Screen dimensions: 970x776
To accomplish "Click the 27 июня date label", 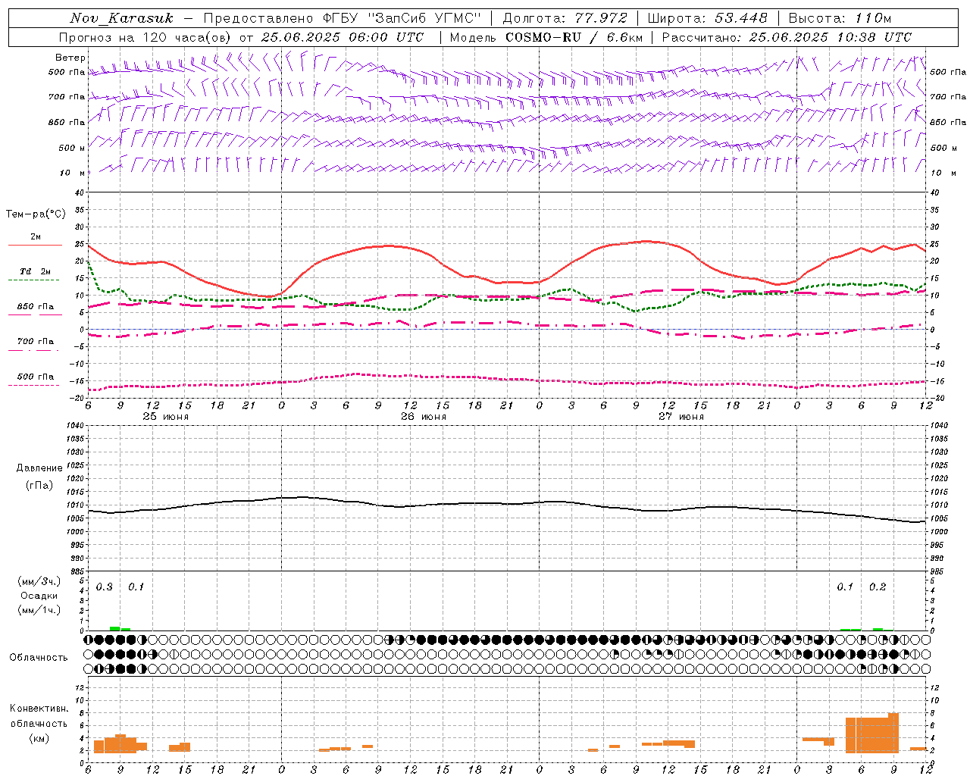I will coord(681,417).
